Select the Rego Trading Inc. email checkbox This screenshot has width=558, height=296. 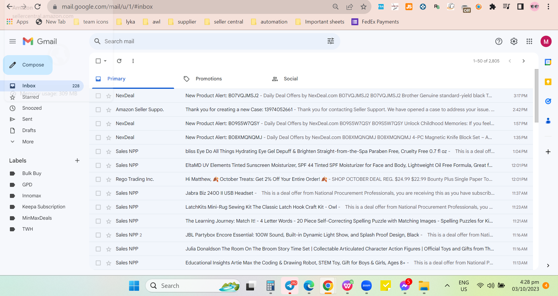[x=98, y=179]
